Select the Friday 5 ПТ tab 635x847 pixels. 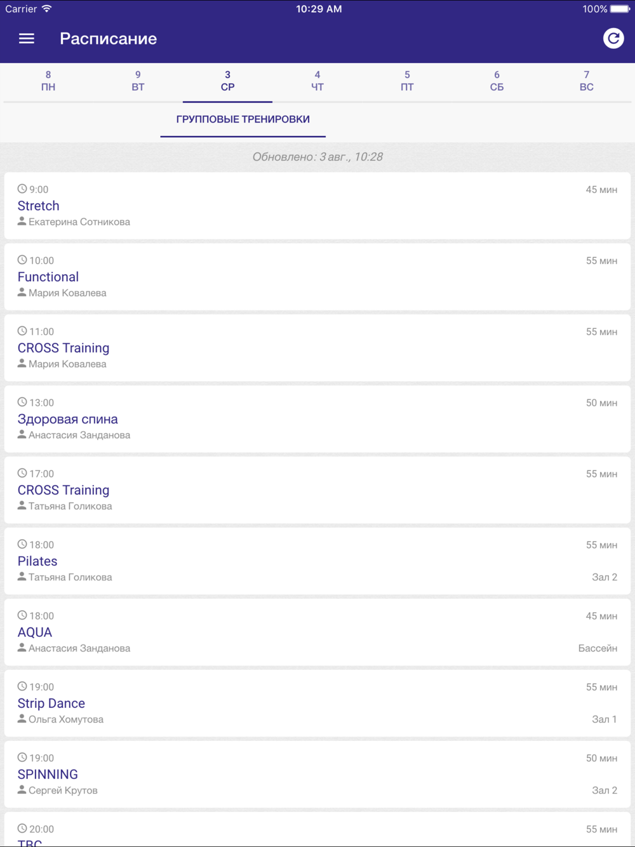tap(407, 81)
